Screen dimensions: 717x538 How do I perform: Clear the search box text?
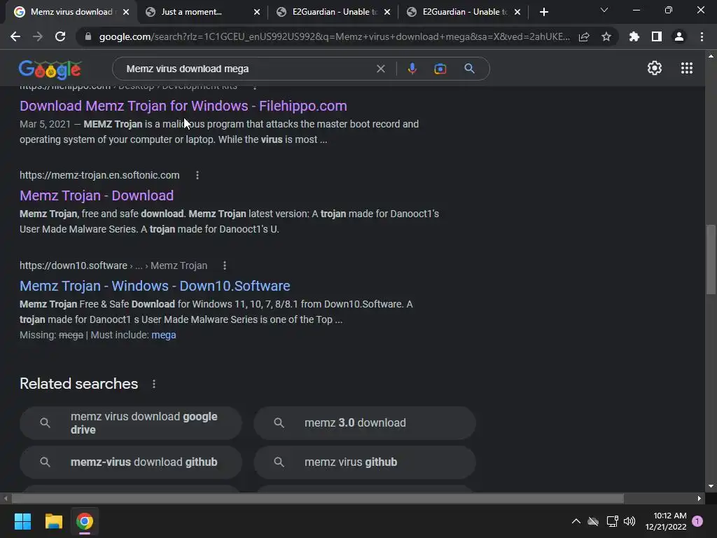coord(380,69)
